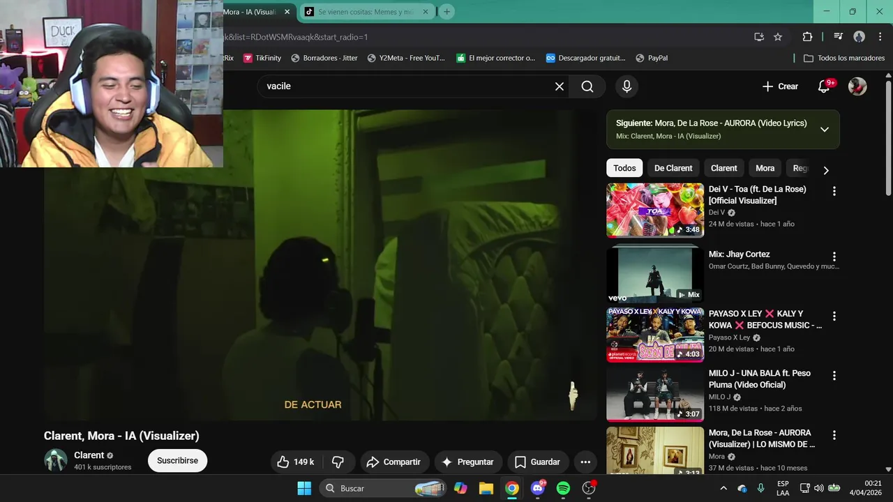Open TikFinity bookmark
Image resolution: width=893 pixels, height=502 pixels.
pyautogui.click(x=262, y=58)
